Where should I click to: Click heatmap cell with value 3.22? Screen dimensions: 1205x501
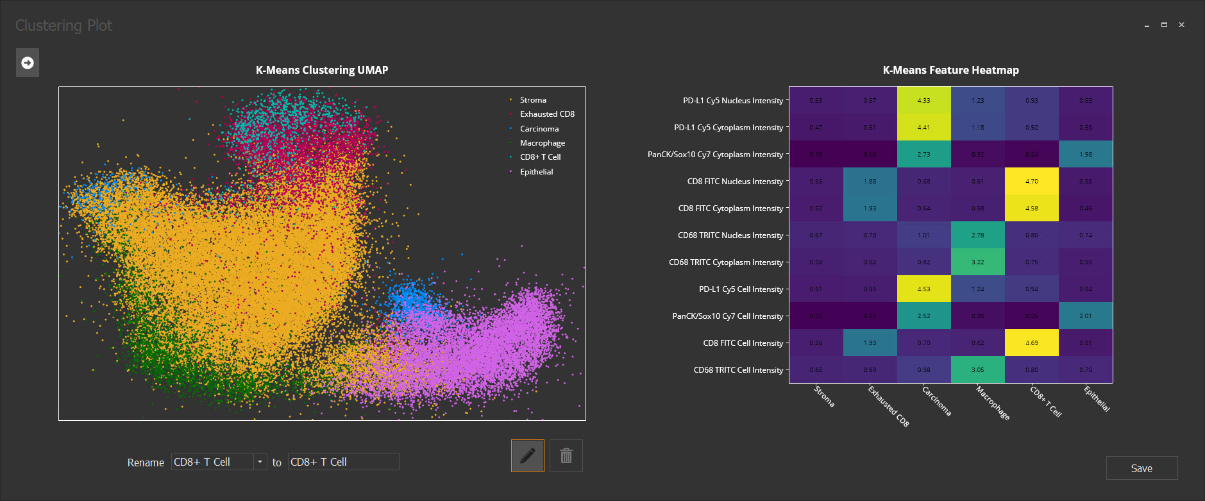[978, 262]
